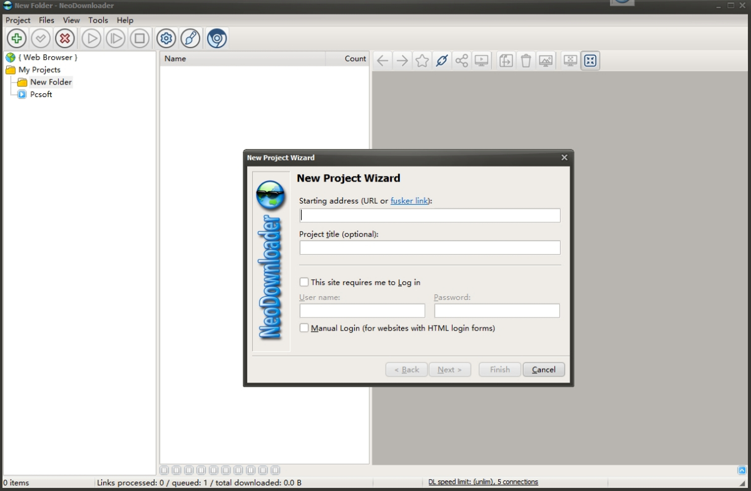Check the Manual Login option
Image resolution: width=751 pixels, height=491 pixels.
point(304,328)
